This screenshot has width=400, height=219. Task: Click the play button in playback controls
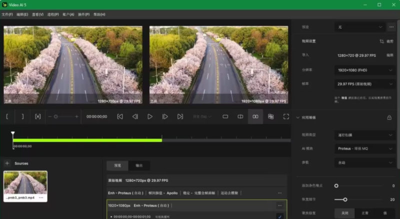(x=150, y=116)
